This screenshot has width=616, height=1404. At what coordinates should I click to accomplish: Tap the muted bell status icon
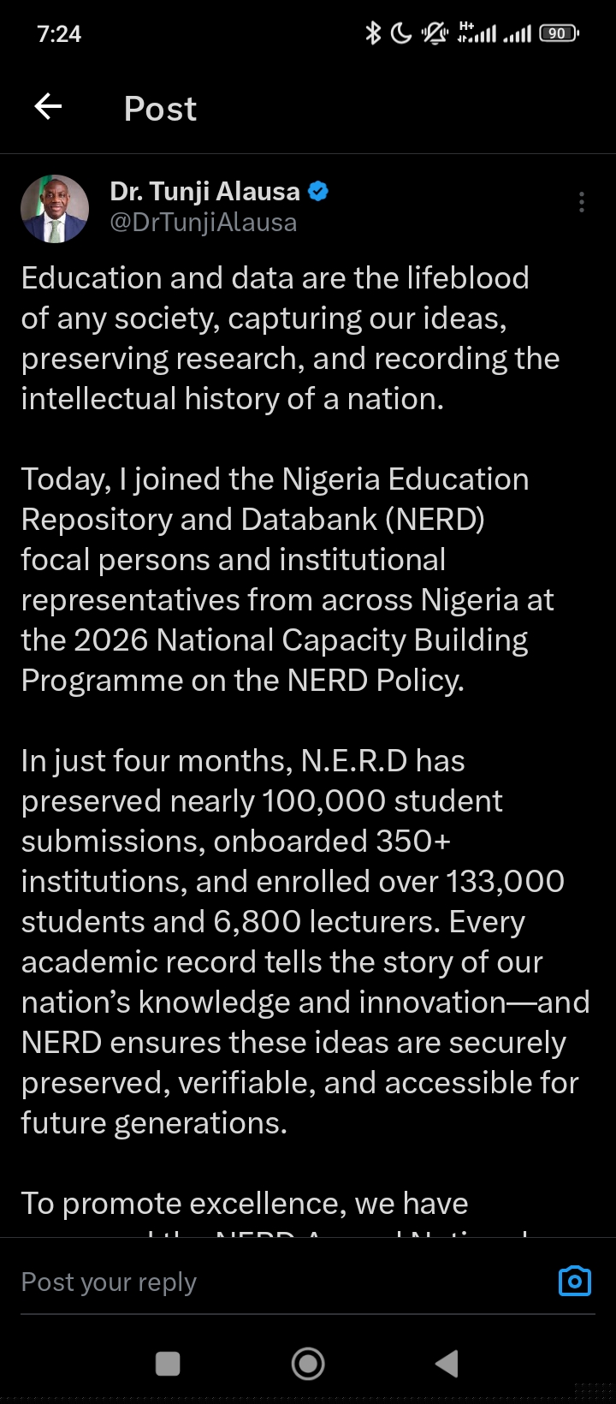click(x=435, y=33)
